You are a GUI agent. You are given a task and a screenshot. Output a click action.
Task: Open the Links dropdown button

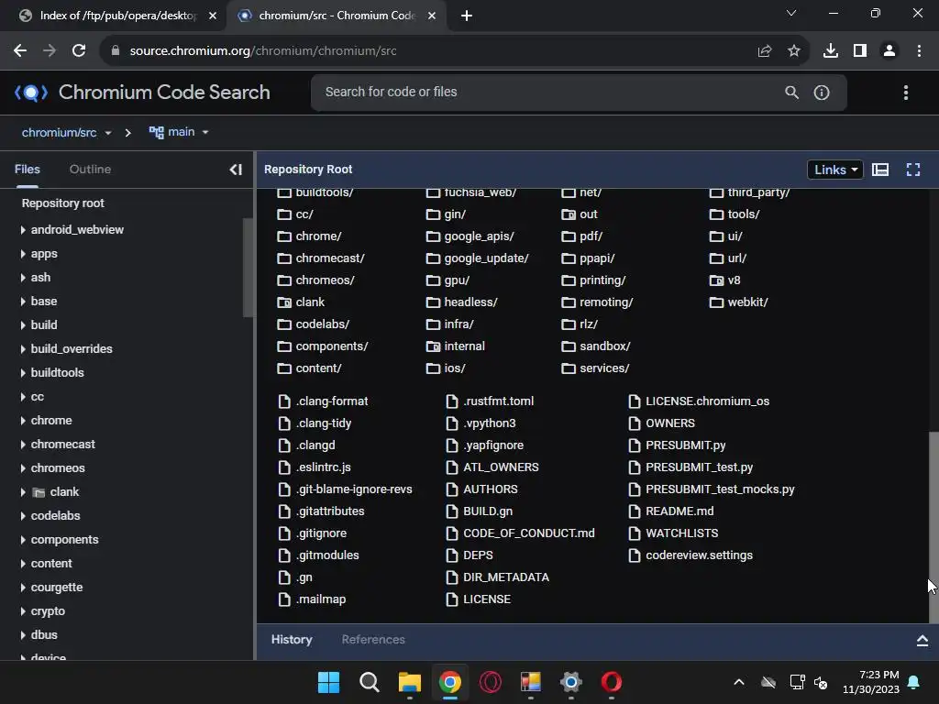[835, 170]
